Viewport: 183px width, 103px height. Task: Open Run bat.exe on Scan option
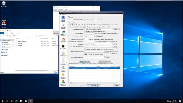coord(63,48)
